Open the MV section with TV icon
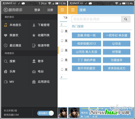 coord(15,82)
